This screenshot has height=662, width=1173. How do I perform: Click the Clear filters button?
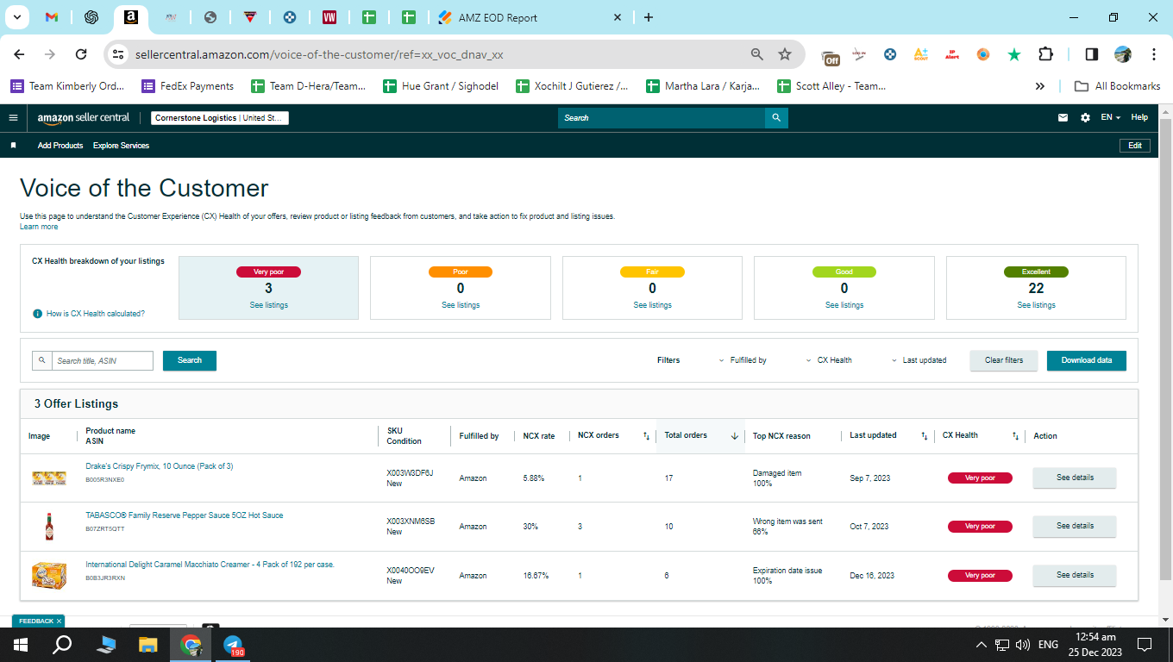click(x=1004, y=360)
